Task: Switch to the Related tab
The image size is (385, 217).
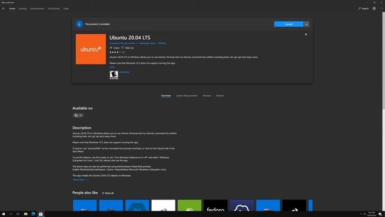Action: click(x=220, y=96)
